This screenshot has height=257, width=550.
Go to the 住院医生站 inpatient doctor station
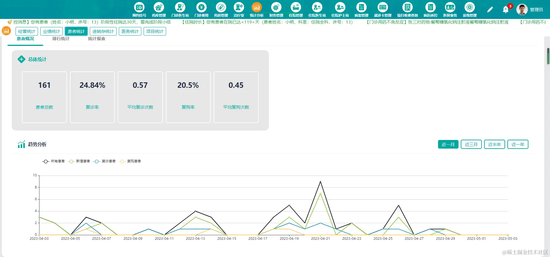pos(317,10)
